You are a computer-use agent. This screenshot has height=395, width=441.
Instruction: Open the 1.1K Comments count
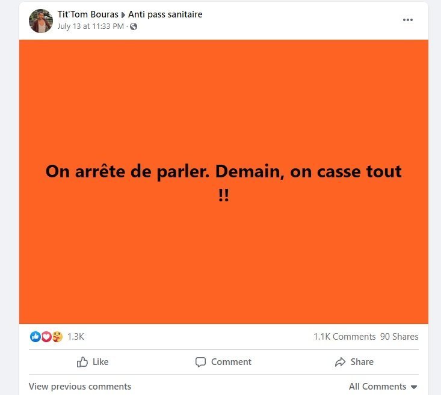[345, 337]
